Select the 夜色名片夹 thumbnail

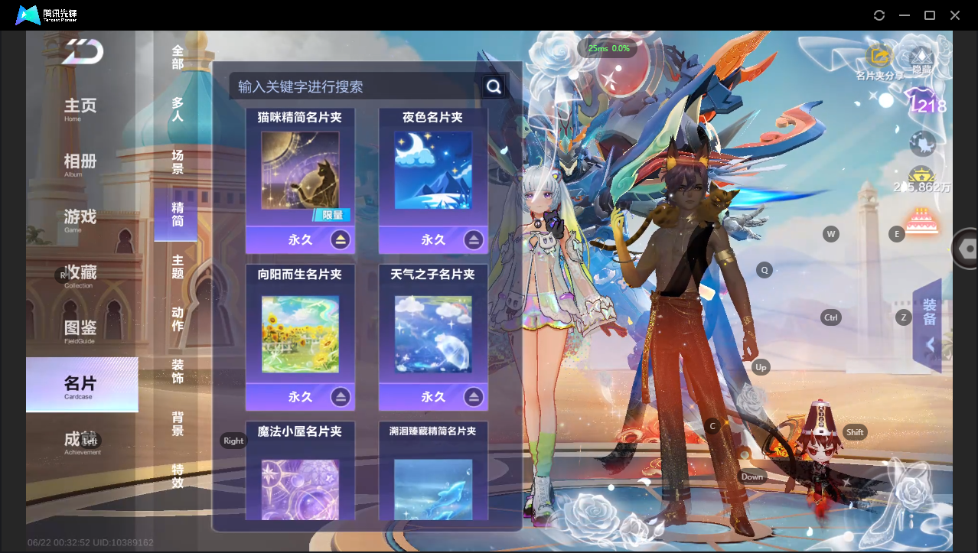click(x=433, y=170)
